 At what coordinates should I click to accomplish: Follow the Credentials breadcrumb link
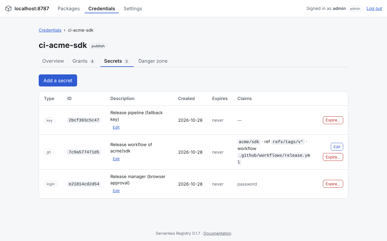tap(50, 30)
